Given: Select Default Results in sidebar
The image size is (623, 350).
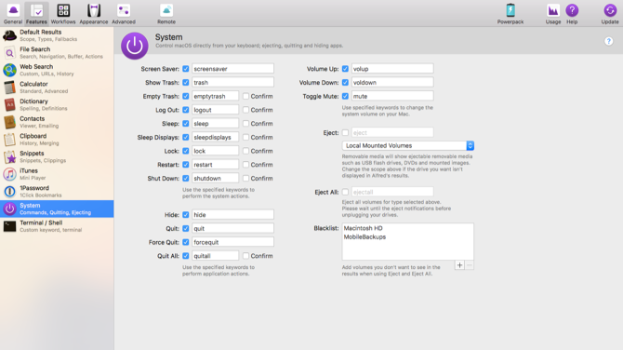Looking at the screenshot, I should coord(57,35).
